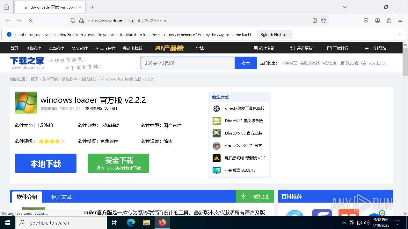Close the windows loader tab
Viewport: 408px width, 229px height.
(x=80, y=7)
